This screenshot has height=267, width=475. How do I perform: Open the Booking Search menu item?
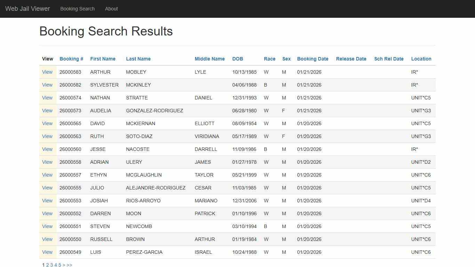[77, 9]
